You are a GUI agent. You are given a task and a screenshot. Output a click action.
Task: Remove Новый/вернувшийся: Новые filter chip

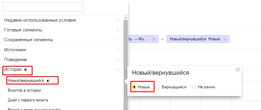pyautogui.click(x=225, y=39)
